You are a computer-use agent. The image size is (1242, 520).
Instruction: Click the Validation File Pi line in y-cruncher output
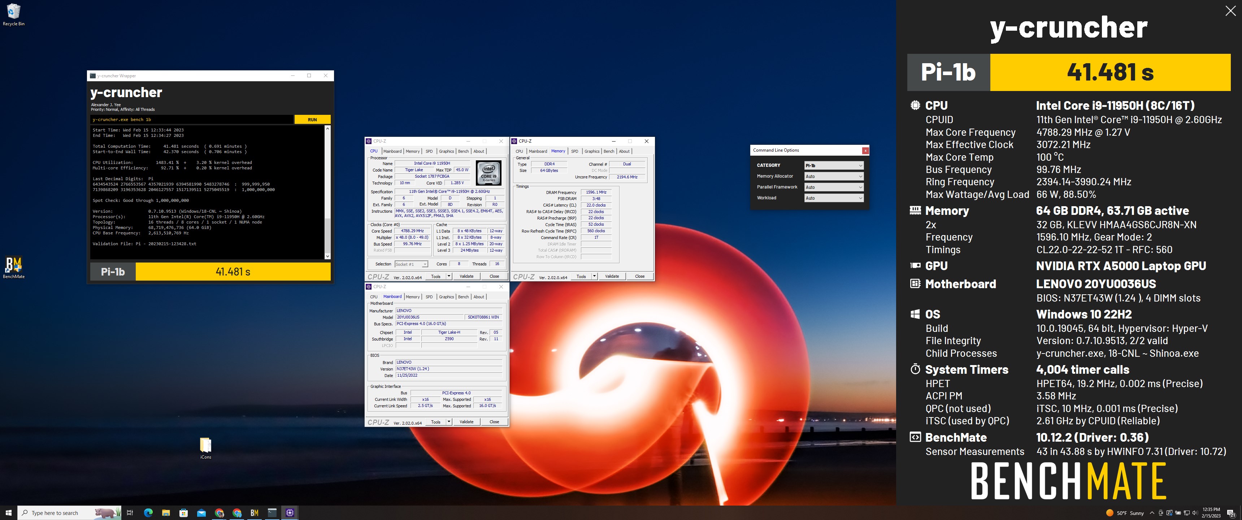click(x=144, y=244)
